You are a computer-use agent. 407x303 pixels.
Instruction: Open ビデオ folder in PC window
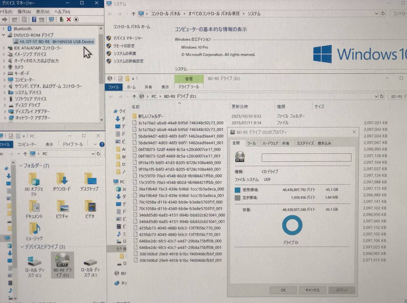90,209
